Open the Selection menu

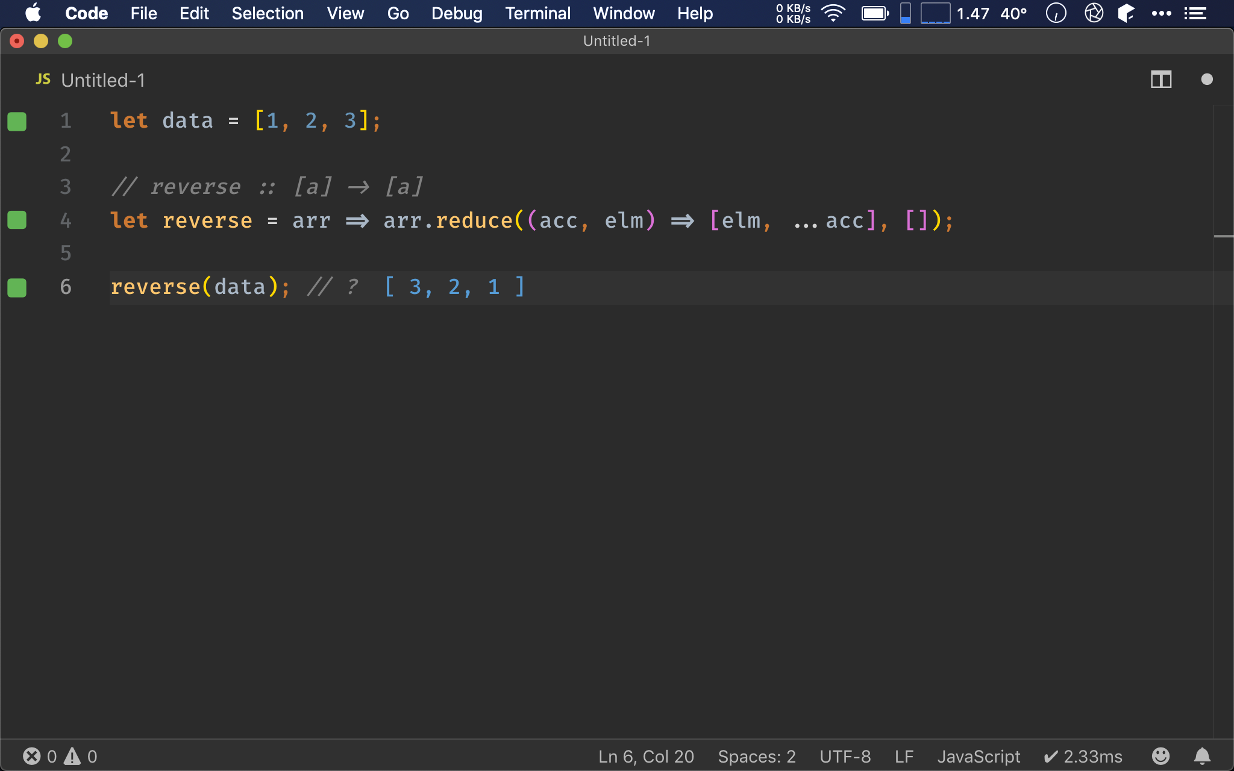[268, 13]
